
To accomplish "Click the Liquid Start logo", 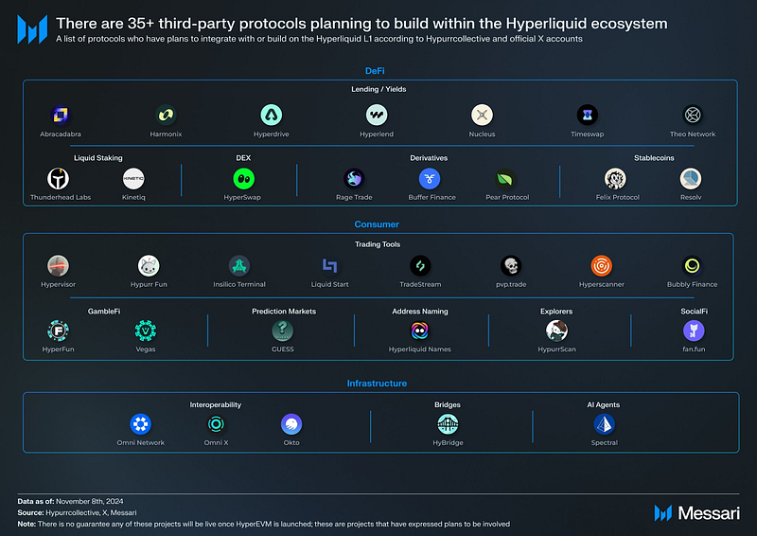I will [329, 266].
